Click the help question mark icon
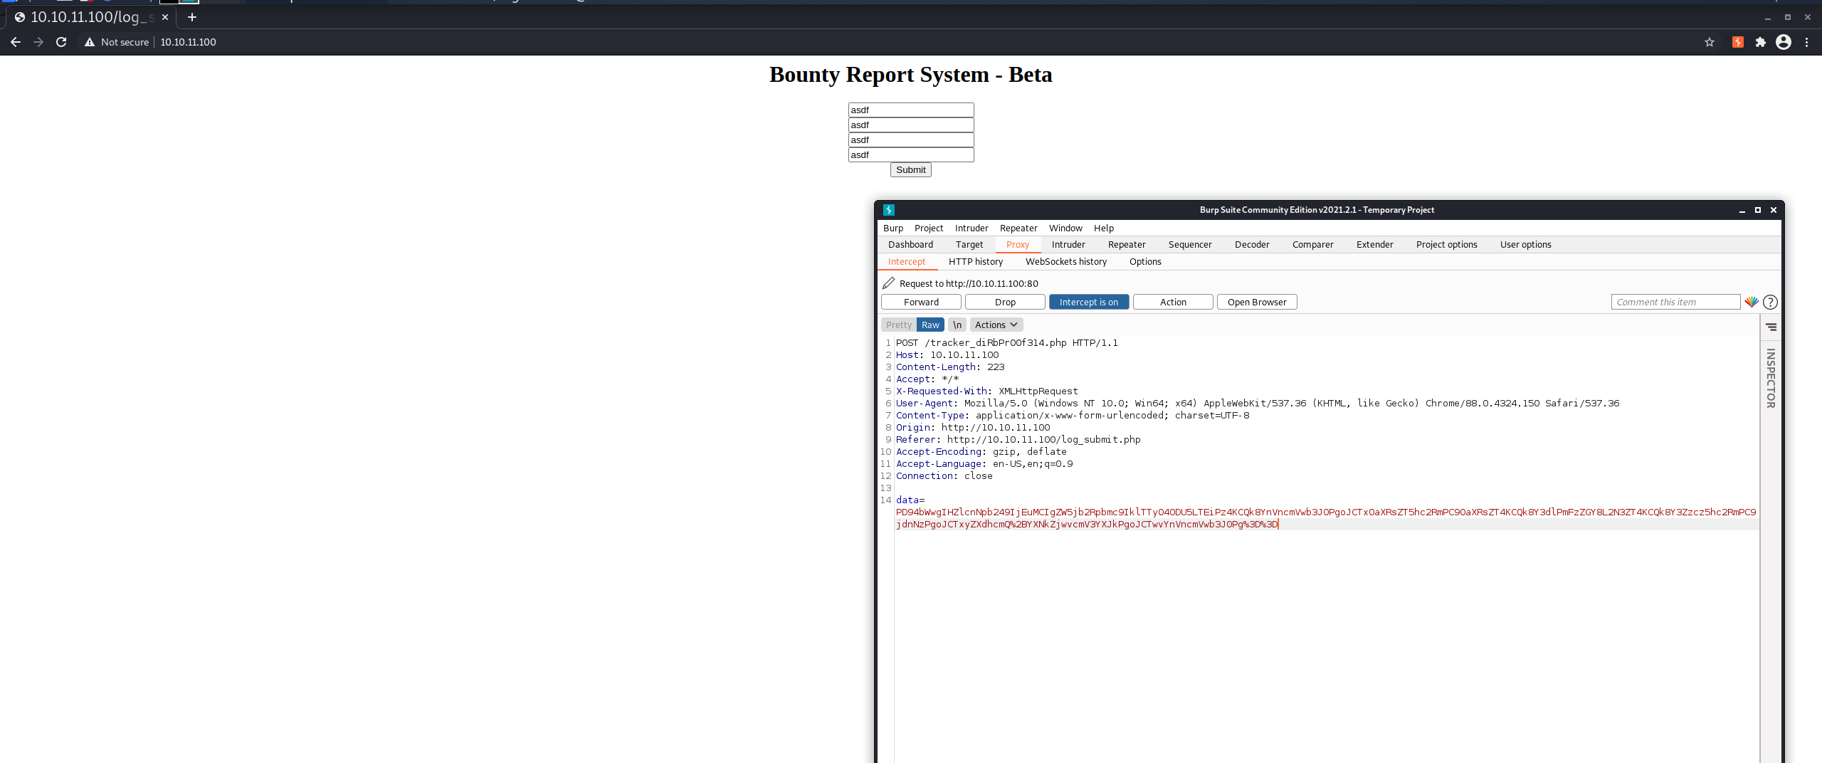 [1770, 302]
